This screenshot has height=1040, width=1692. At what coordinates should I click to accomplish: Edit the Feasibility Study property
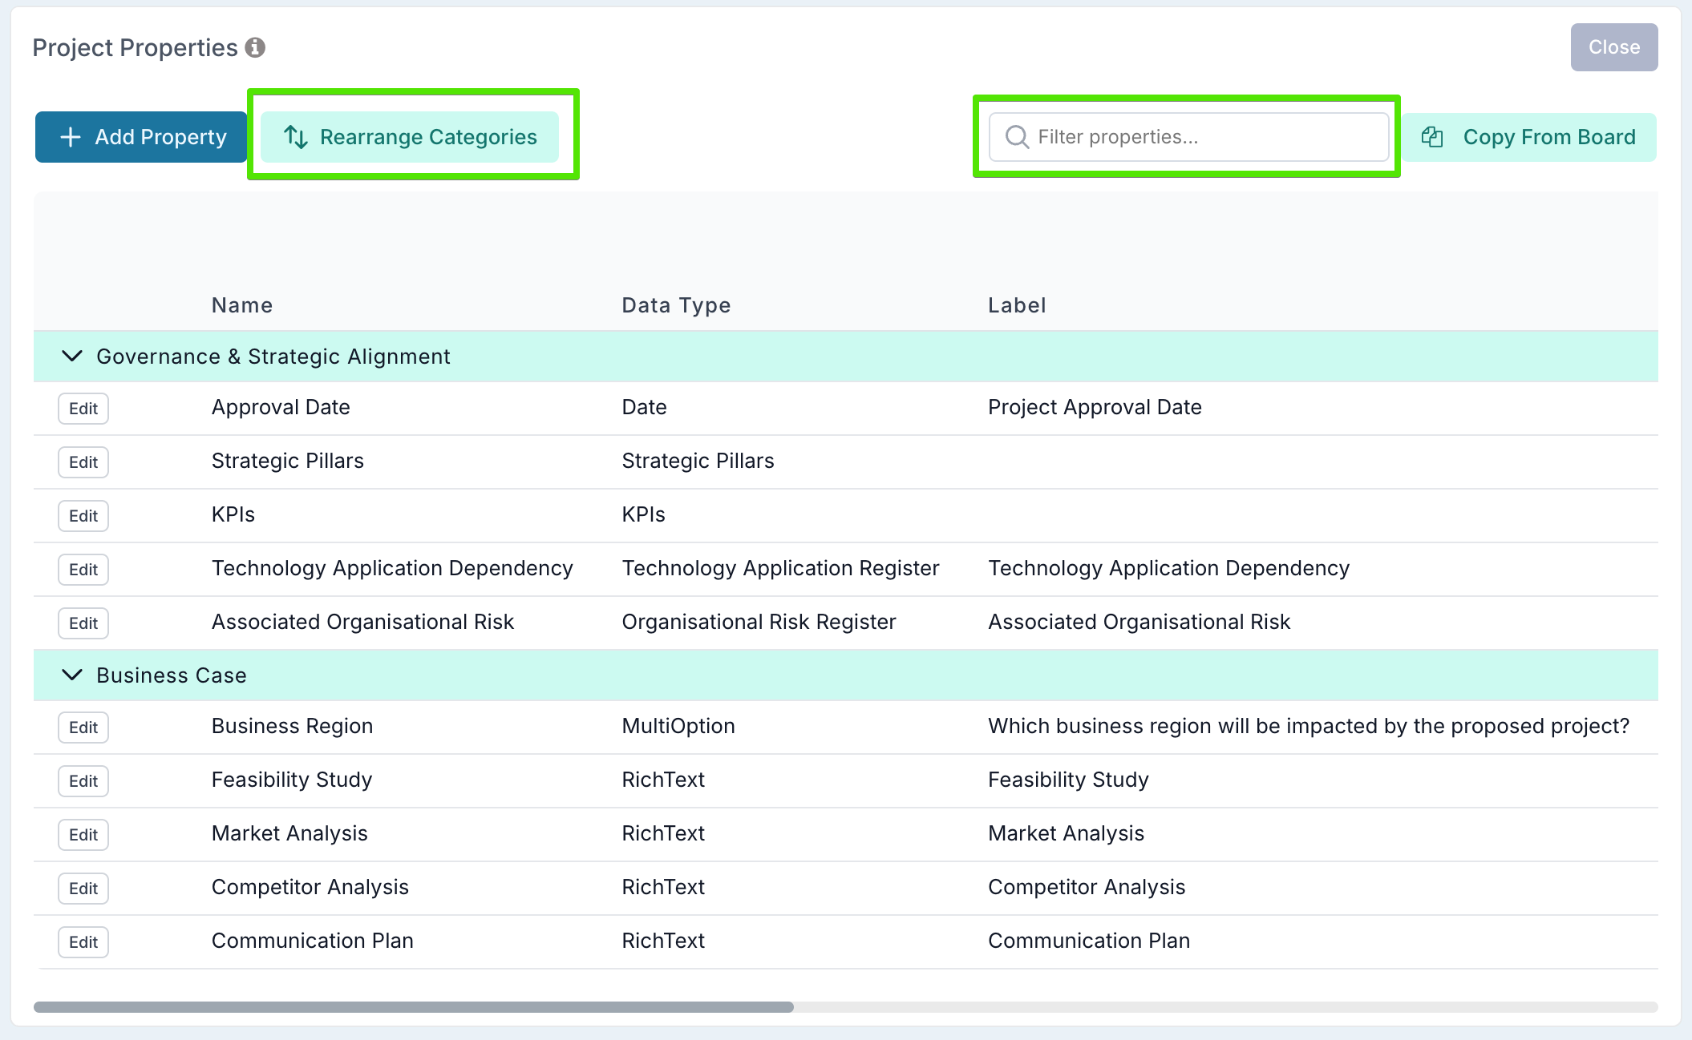click(83, 781)
